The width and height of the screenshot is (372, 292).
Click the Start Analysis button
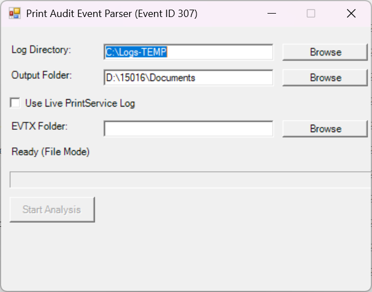tap(52, 210)
